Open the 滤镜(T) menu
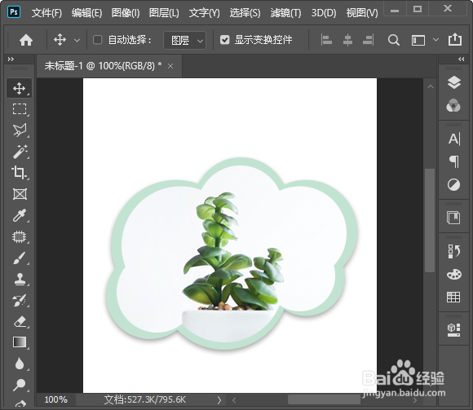473x410 pixels. [x=285, y=13]
